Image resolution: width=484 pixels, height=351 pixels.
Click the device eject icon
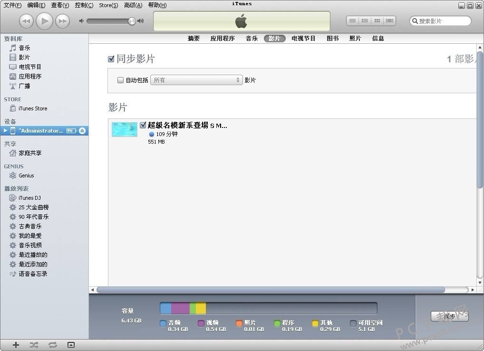pos(82,131)
